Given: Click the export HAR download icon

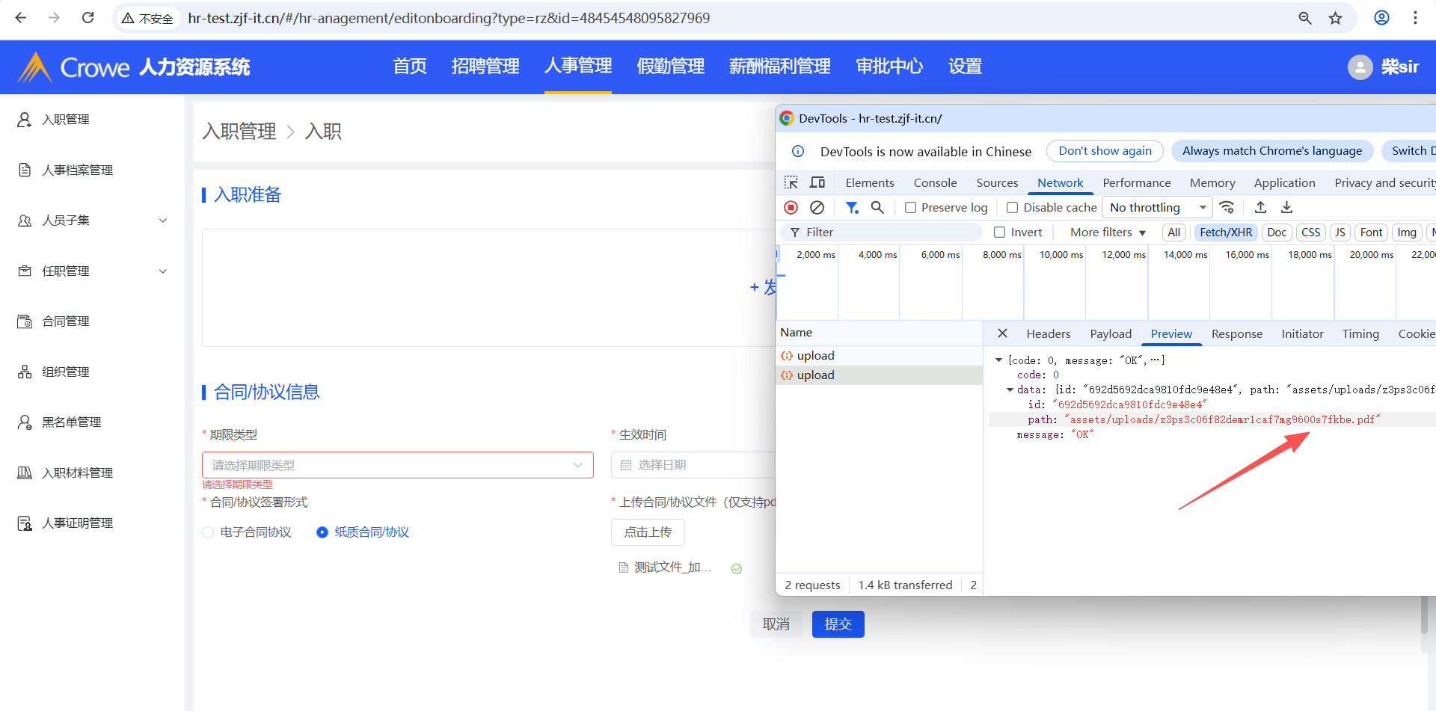Looking at the screenshot, I should tap(1286, 208).
